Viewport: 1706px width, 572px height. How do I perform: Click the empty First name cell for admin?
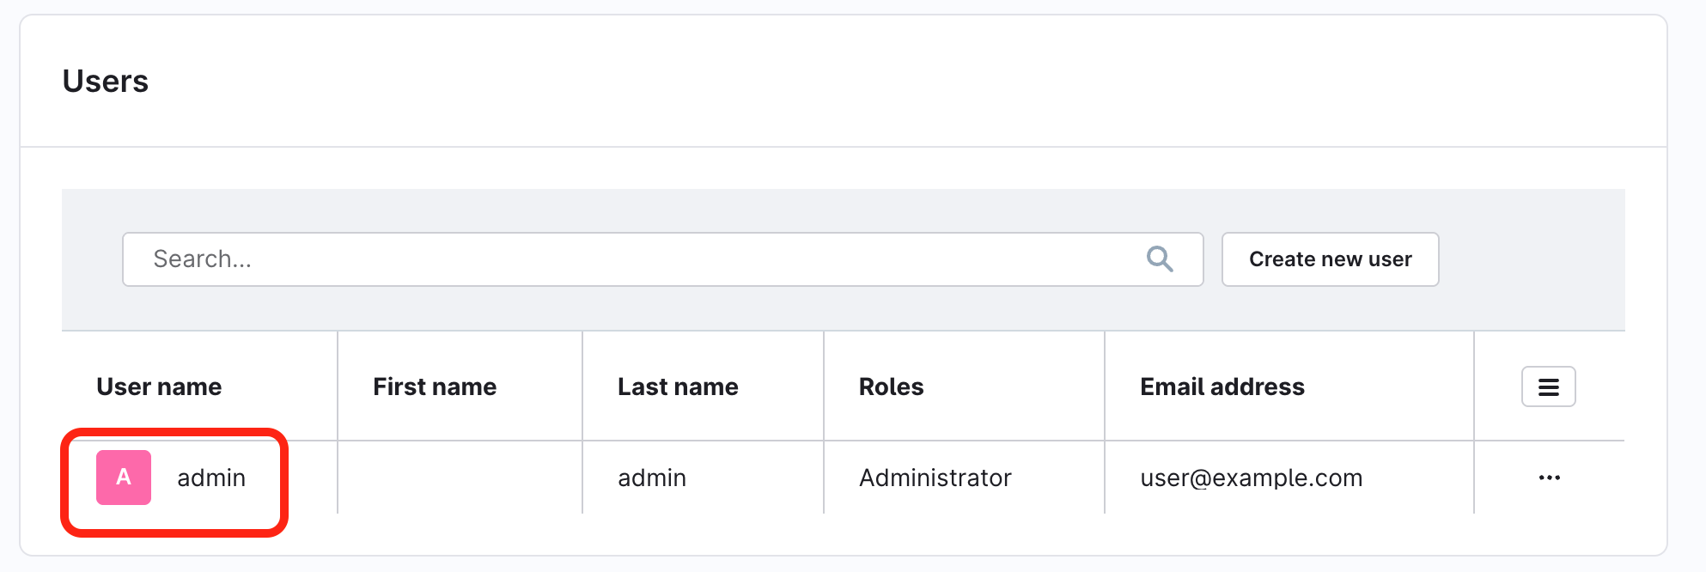coord(460,478)
